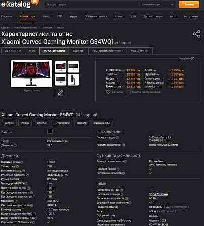Show help for Розмір пікселя
The image size is (204, 226).
21,179
